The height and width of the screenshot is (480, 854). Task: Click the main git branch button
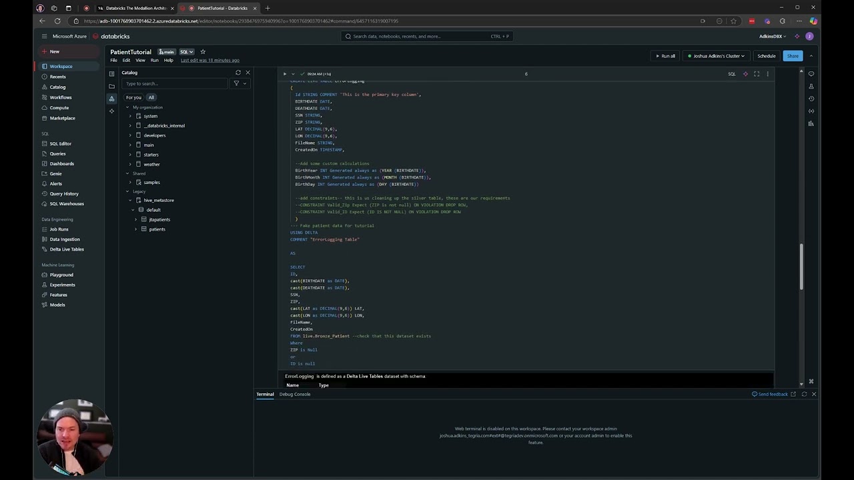pos(167,52)
